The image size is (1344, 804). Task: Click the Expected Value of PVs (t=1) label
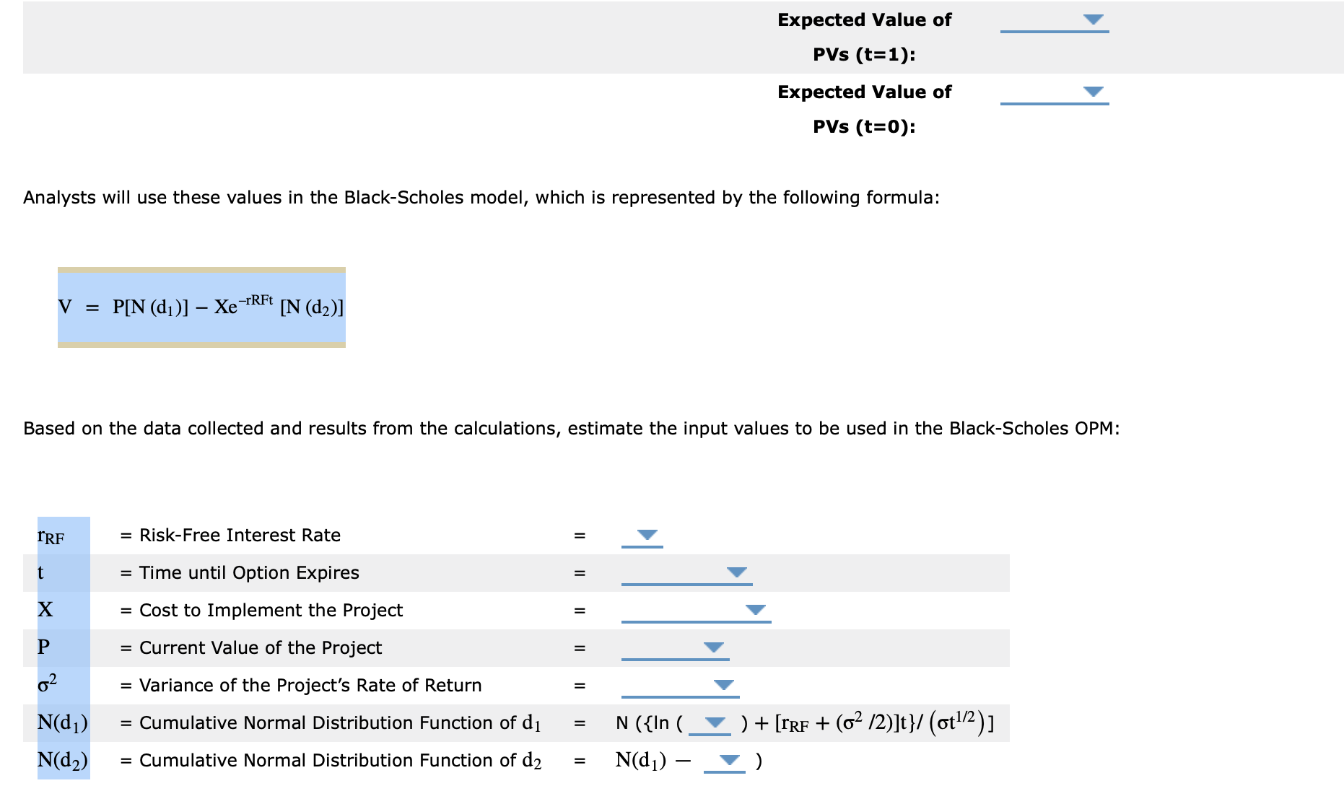pos(863,36)
